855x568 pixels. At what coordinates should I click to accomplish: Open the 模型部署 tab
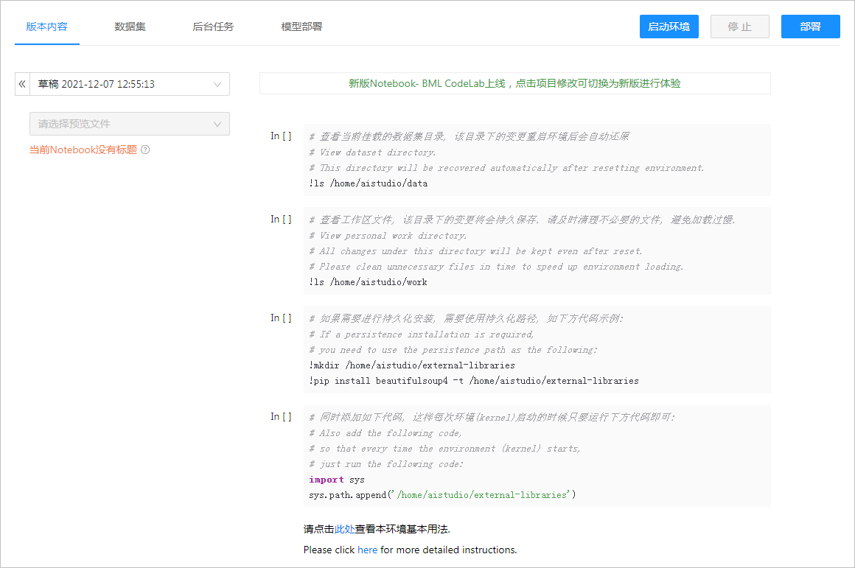(301, 27)
